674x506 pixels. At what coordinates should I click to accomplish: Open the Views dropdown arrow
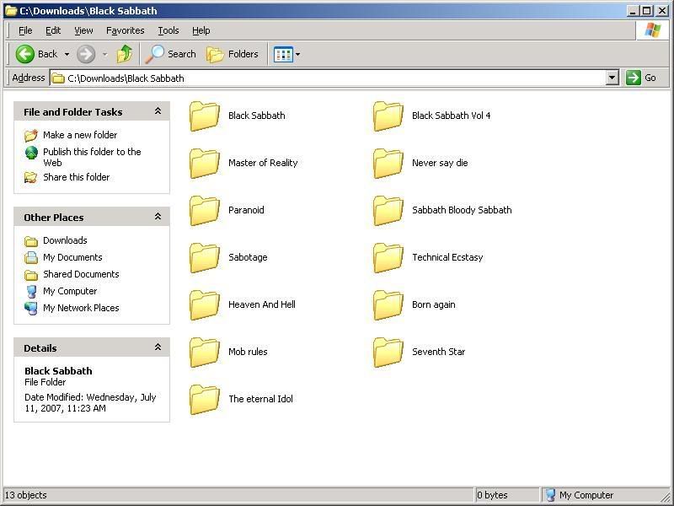point(297,54)
